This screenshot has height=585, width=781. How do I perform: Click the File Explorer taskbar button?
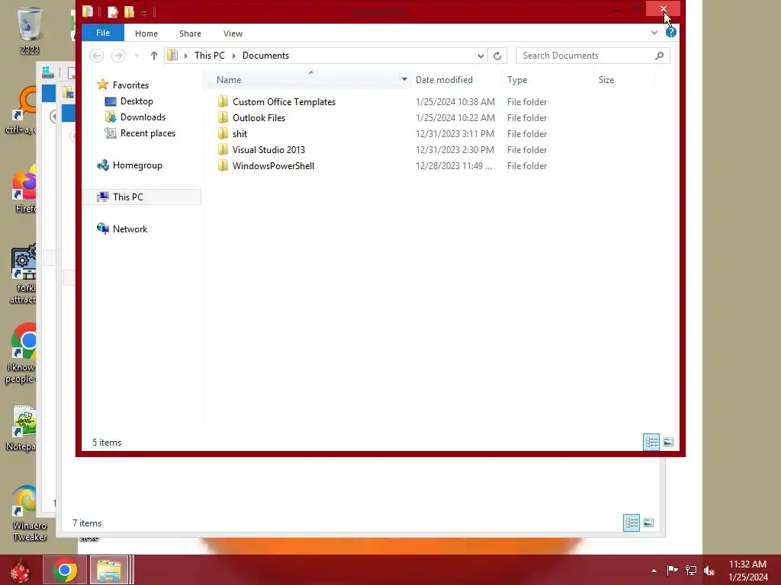point(110,570)
